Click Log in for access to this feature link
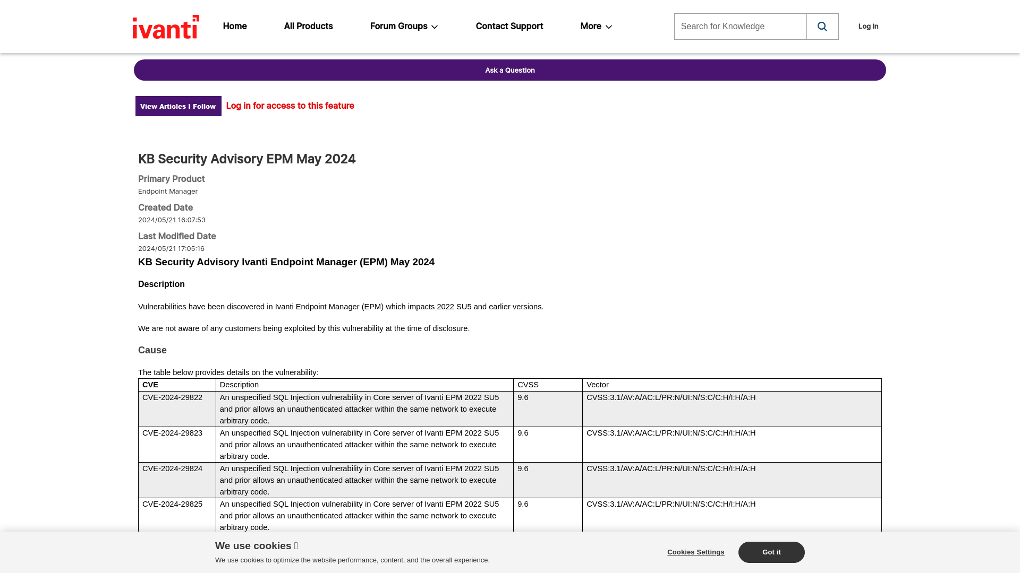 [x=290, y=106]
